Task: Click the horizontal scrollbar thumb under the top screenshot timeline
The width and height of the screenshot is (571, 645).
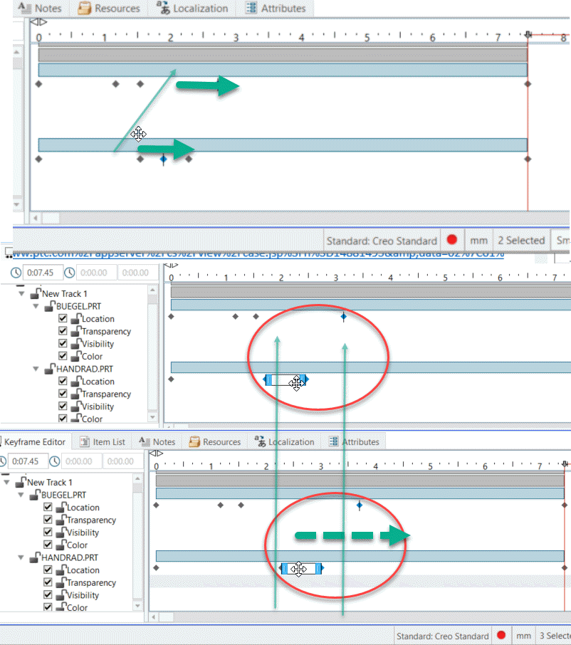Action: 51,218
